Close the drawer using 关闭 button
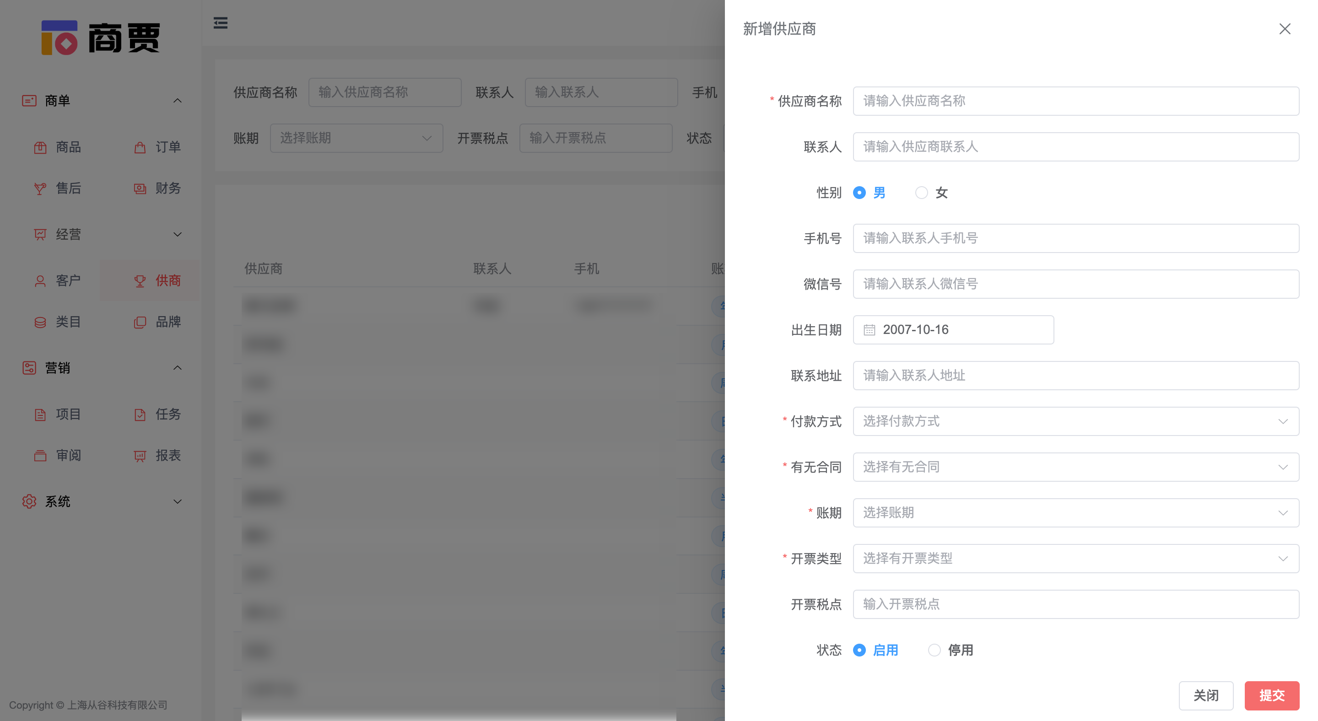This screenshot has height=721, width=1318. (x=1206, y=695)
